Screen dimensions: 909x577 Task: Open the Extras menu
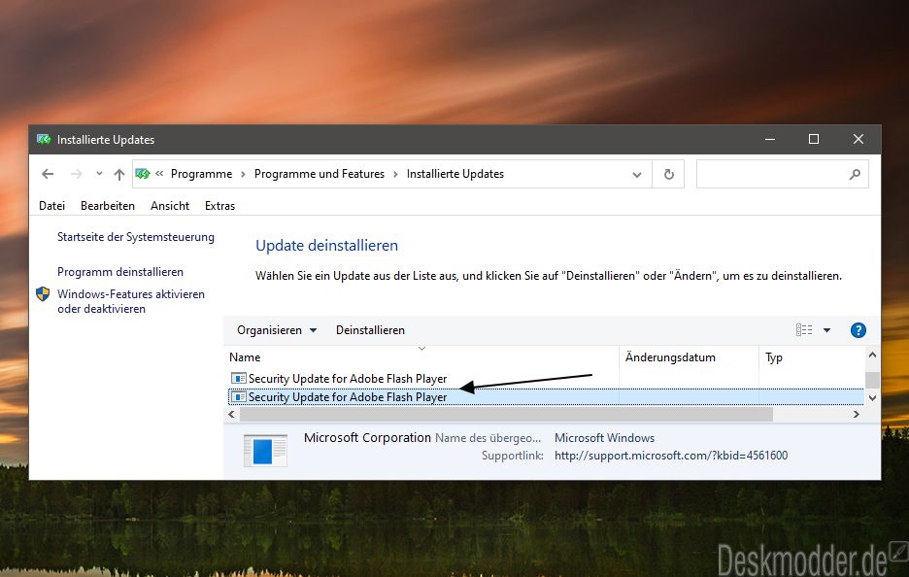[219, 206]
